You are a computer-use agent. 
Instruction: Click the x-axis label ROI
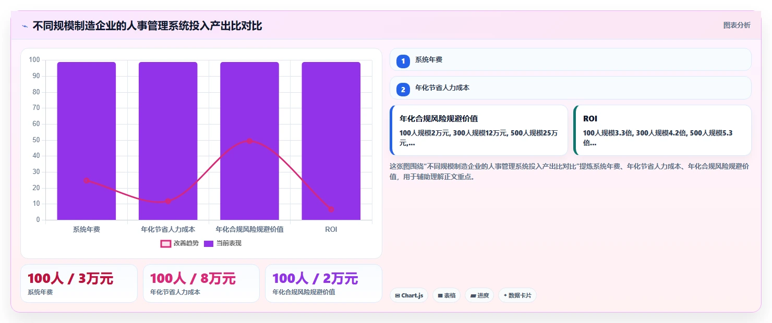(331, 229)
